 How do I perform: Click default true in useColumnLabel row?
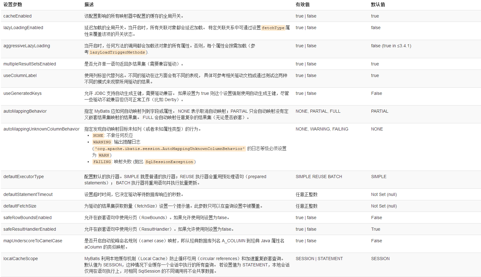(375, 75)
